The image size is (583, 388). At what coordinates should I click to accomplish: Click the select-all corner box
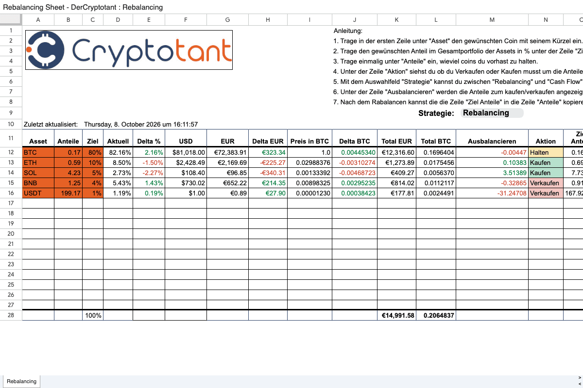click(x=11, y=19)
